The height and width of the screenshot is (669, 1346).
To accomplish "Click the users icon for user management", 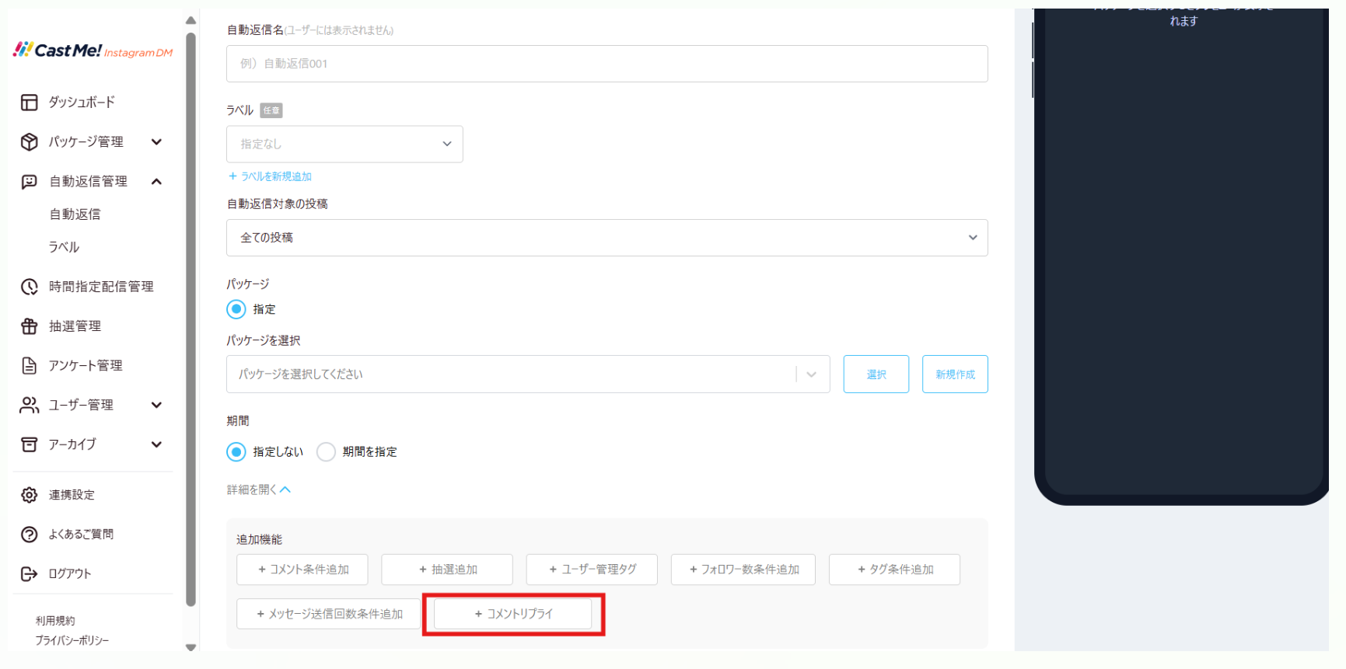I will pyautogui.click(x=30, y=405).
